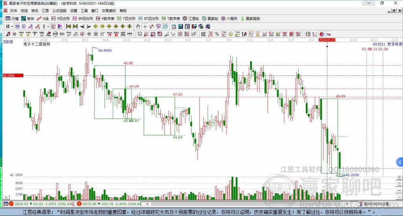Image resolution: width=403 pixels, height=216 pixels.
Task: Select the 2024-01-22 date marker
Action: click(x=327, y=40)
